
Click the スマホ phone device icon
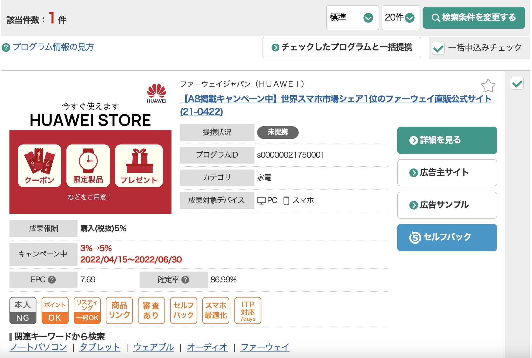click(286, 201)
